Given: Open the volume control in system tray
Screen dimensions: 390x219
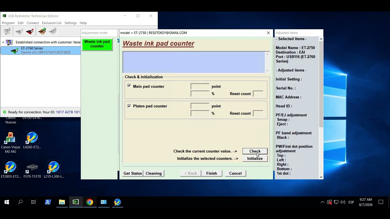Looking at the screenshot, I should click(x=343, y=202).
